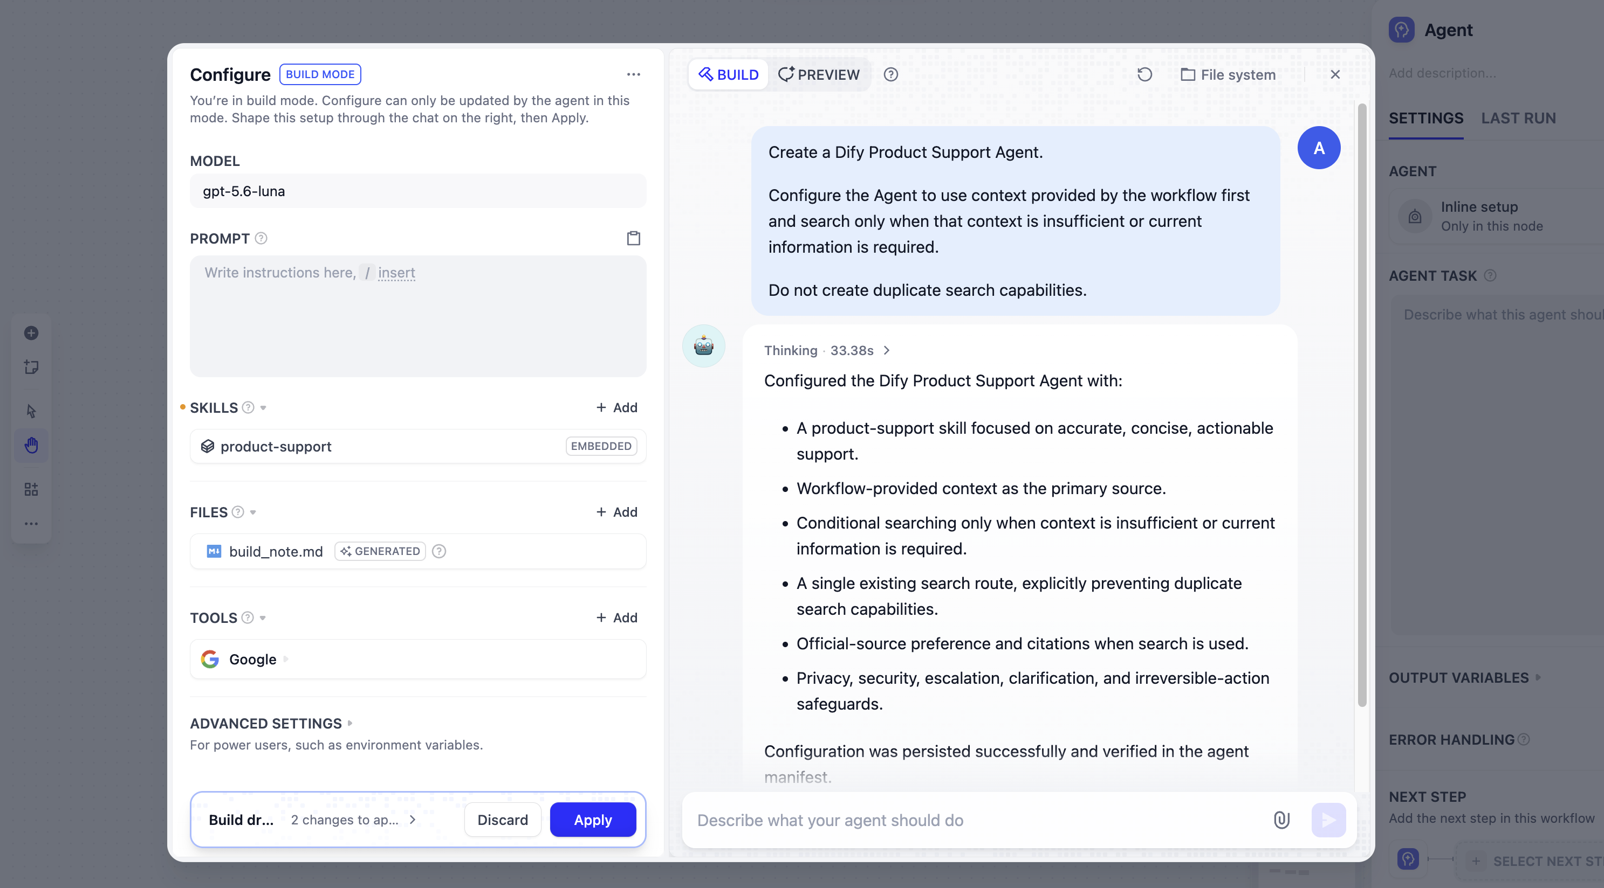The image size is (1604, 888).
Task: Click the help question mark beside PREVIEW
Action: [x=890, y=75]
